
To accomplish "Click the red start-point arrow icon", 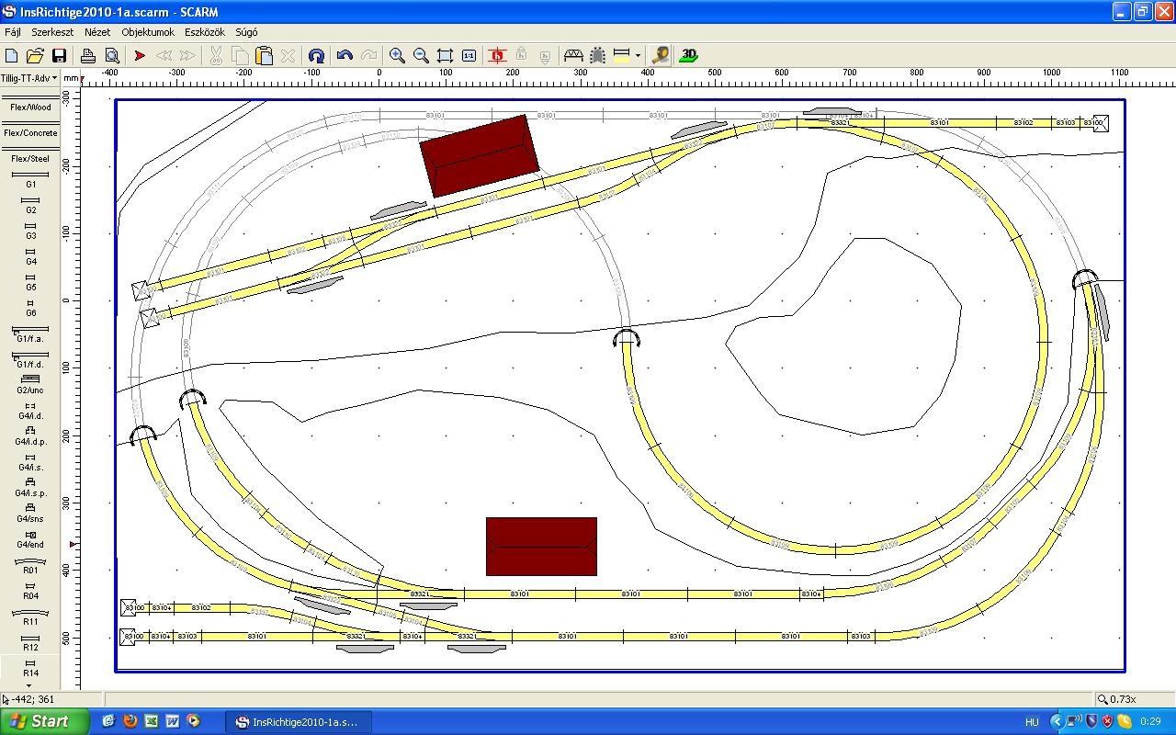I will pyautogui.click(x=140, y=56).
